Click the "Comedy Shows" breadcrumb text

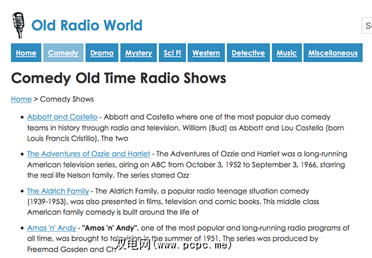click(67, 99)
